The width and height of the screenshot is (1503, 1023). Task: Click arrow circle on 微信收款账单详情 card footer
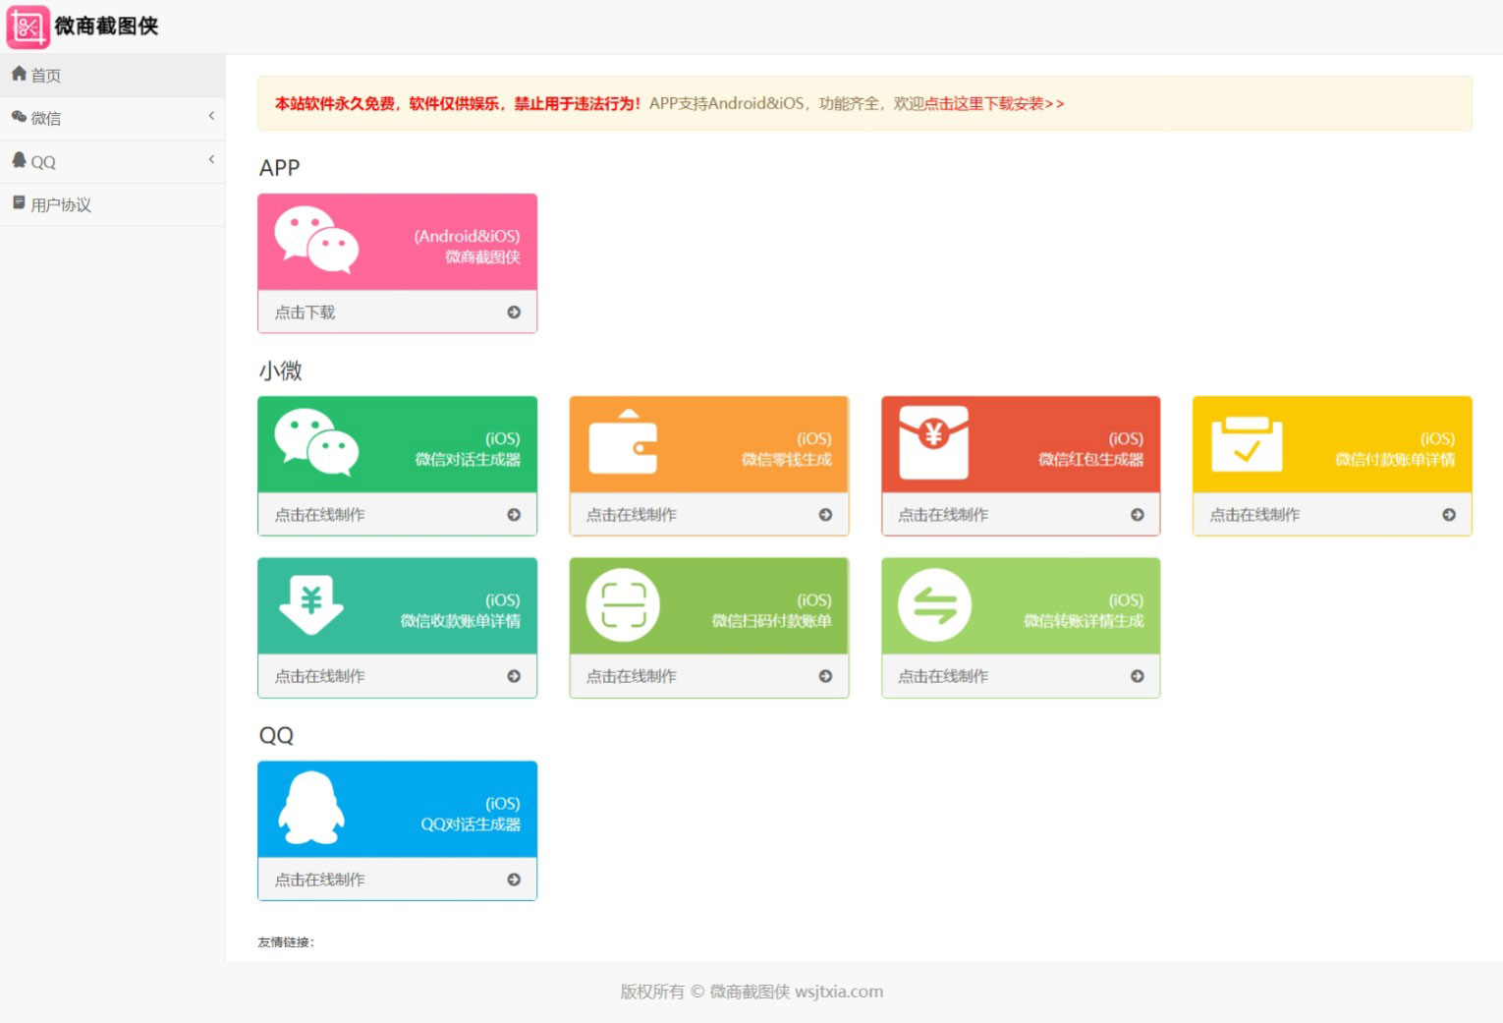pyautogui.click(x=514, y=676)
